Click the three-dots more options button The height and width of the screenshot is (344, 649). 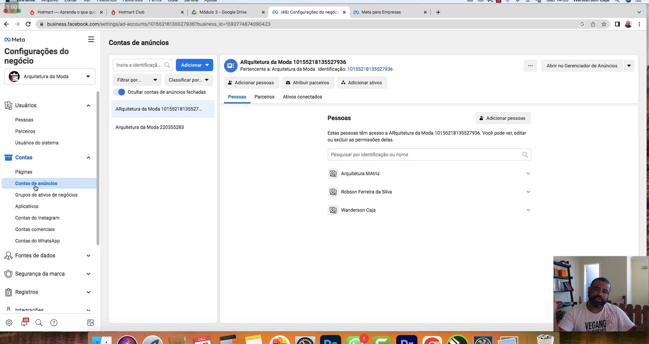coord(530,66)
